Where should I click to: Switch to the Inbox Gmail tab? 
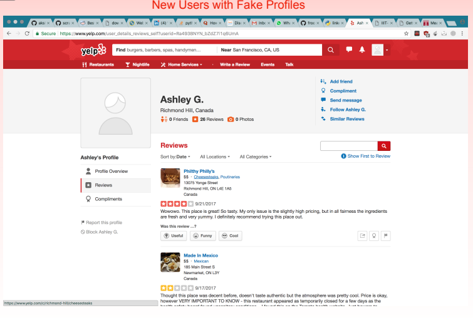(x=261, y=23)
